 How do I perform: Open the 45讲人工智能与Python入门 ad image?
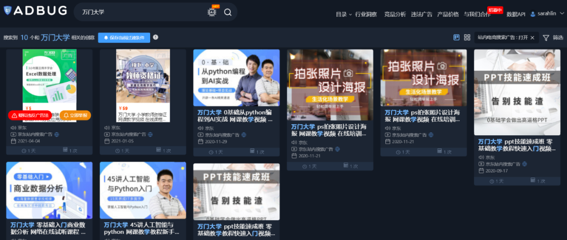(143, 191)
